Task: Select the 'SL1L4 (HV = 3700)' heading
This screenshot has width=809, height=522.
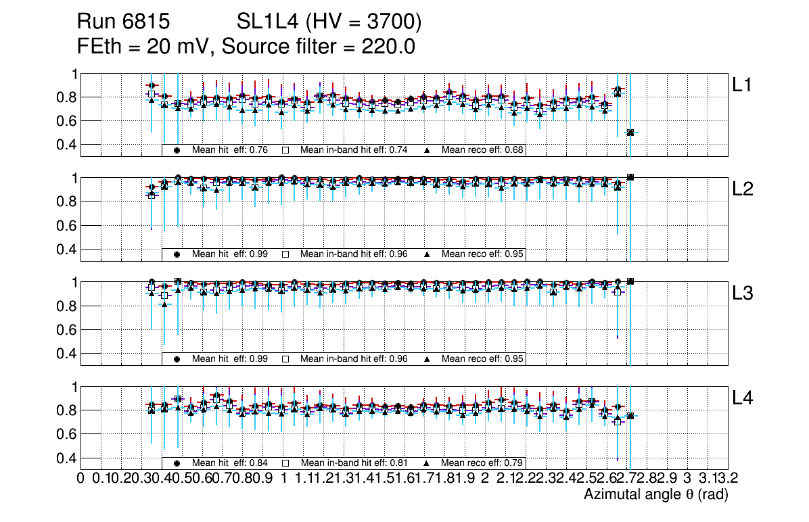Action: [x=329, y=22]
